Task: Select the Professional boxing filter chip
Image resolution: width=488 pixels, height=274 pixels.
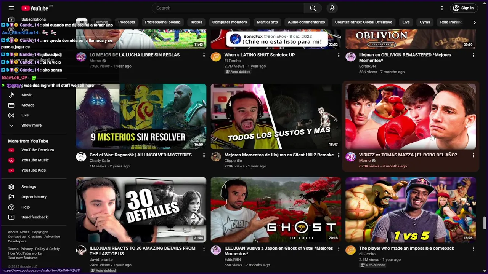Action: [x=162, y=22]
